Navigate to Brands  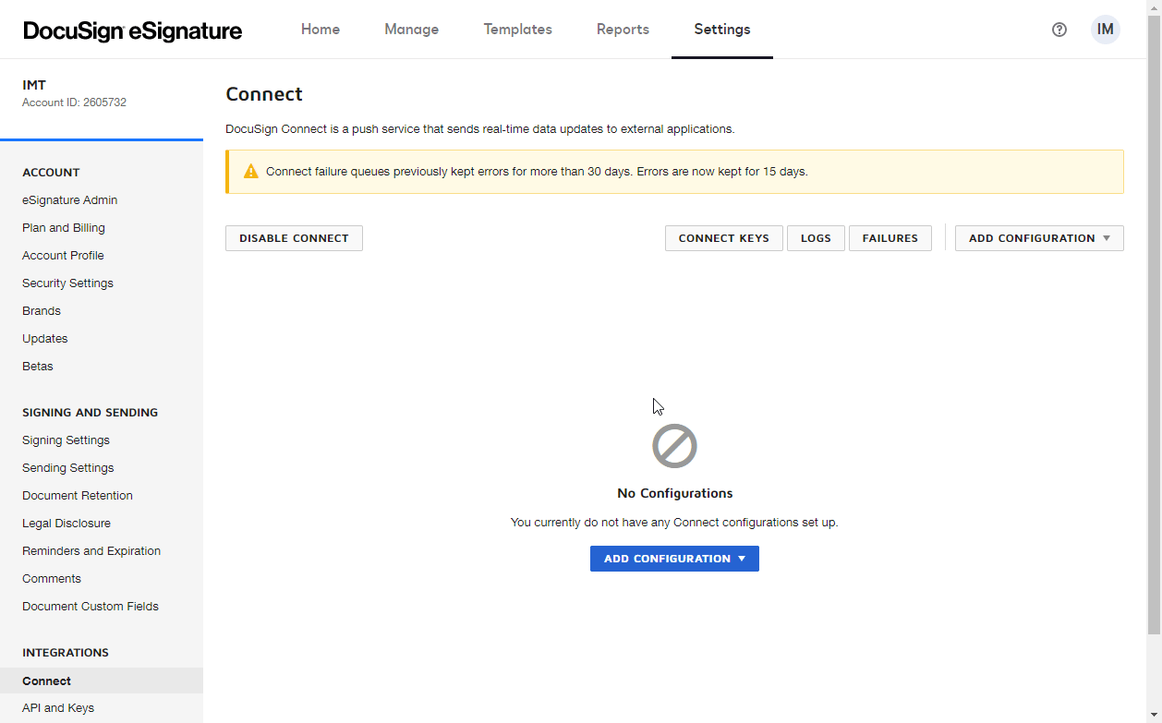click(x=42, y=311)
